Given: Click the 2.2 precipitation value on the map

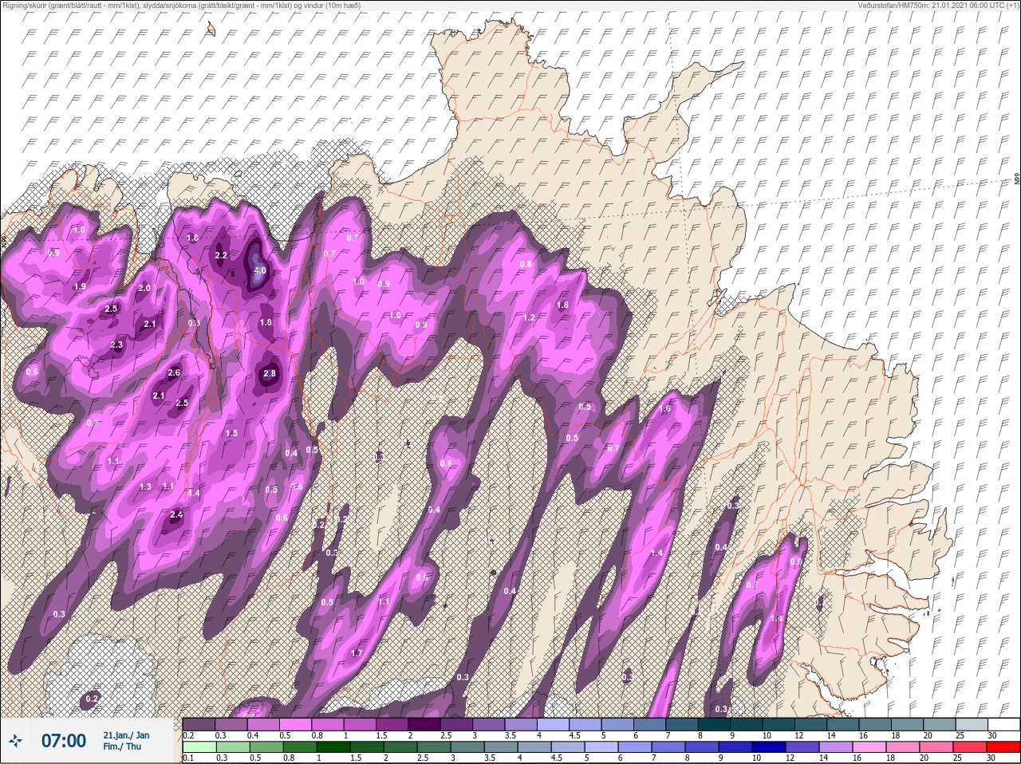Looking at the screenshot, I should pos(222,255).
